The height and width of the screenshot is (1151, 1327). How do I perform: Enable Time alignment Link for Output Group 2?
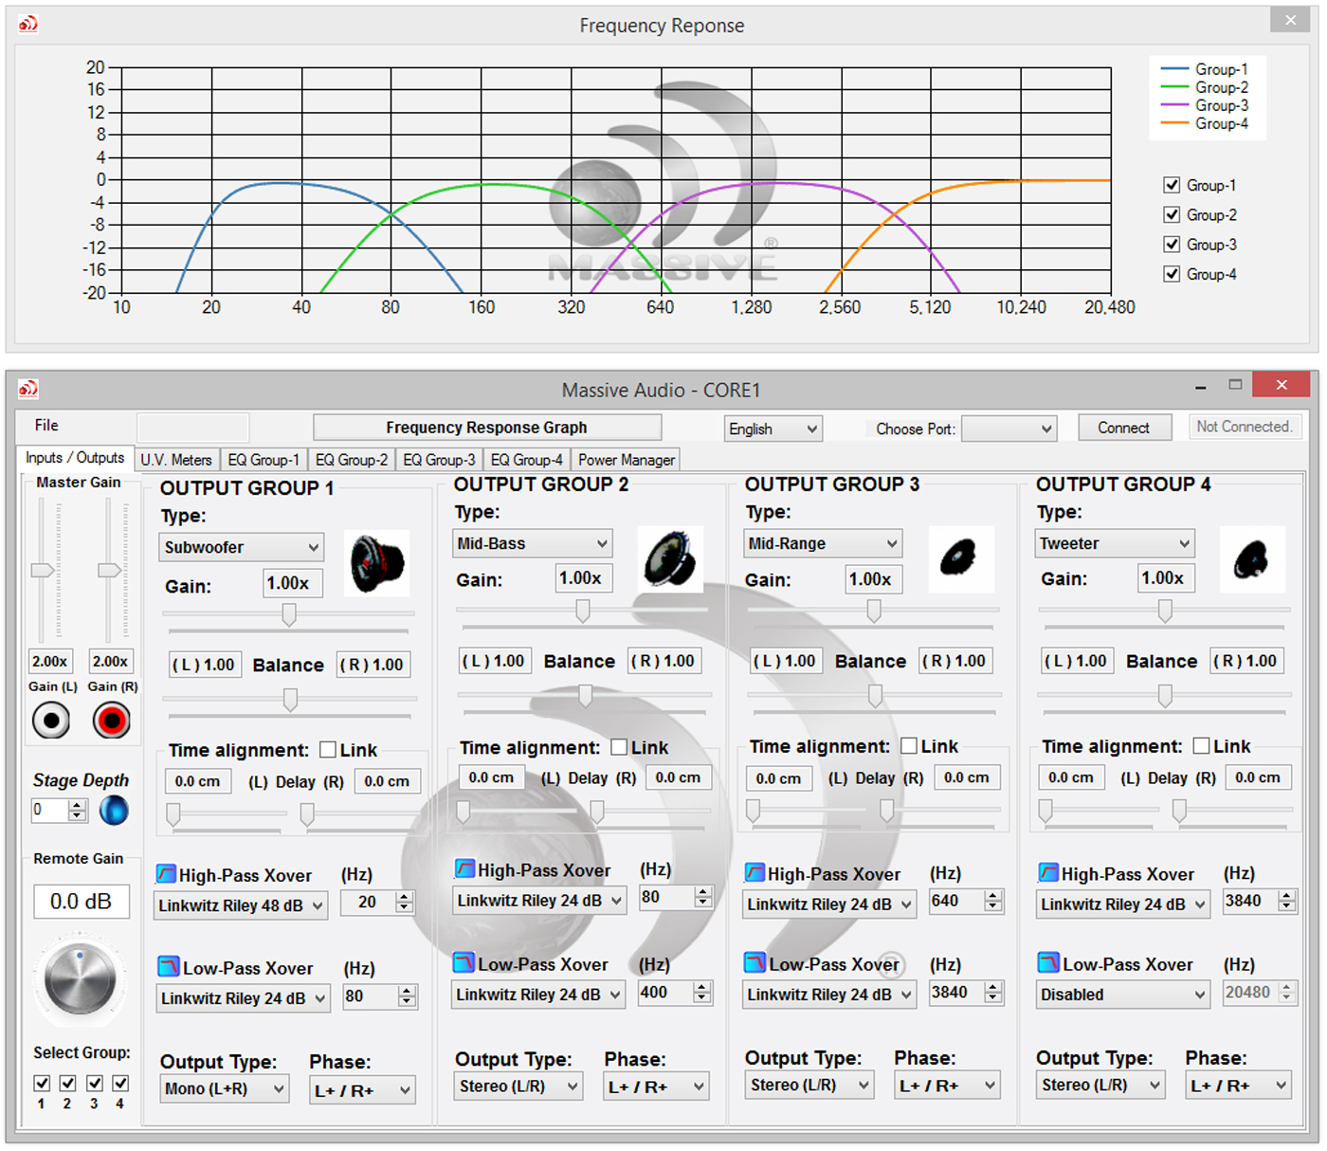(x=619, y=747)
